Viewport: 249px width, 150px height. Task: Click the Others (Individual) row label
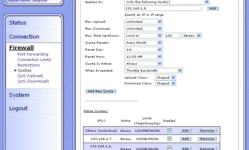click(101, 131)
